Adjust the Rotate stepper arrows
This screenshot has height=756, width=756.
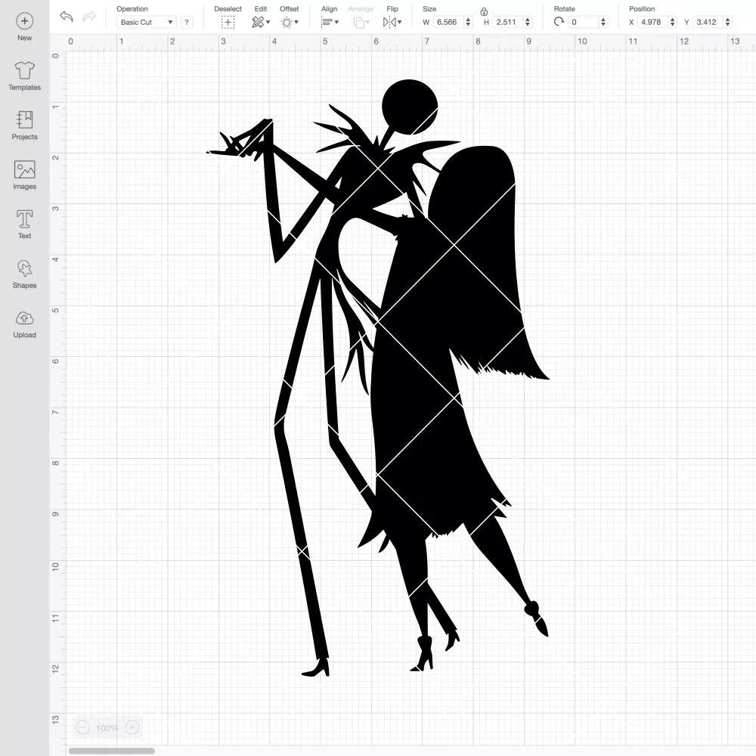(603, 22)
